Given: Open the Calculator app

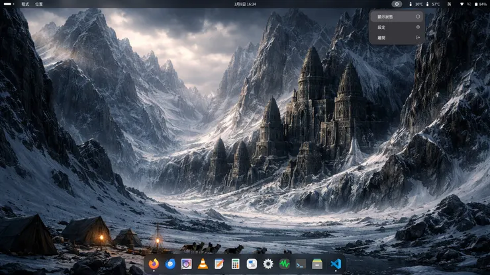Looking at the screenshot, I should coord(236,264).
